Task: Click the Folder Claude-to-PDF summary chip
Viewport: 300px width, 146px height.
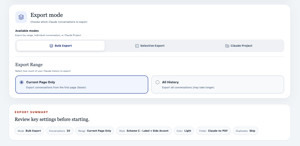Action: [213, 131]
